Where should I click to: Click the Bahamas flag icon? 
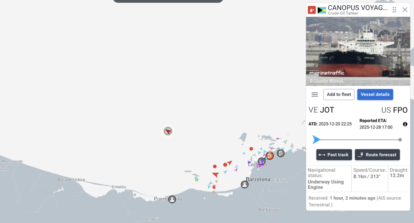point(322,10)
